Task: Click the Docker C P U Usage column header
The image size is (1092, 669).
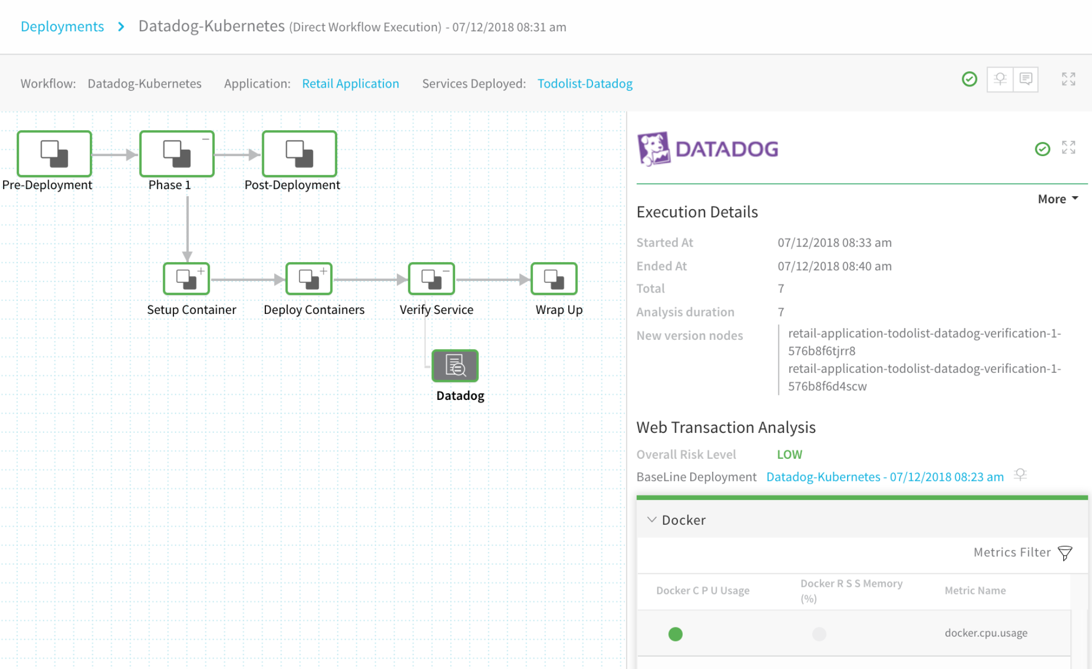Action: coord(703,591)
